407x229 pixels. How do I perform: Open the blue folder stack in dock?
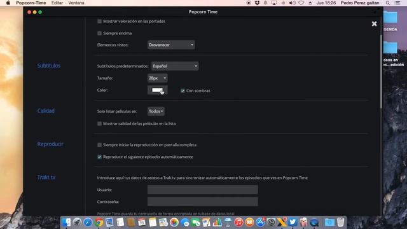pos(329,223)
